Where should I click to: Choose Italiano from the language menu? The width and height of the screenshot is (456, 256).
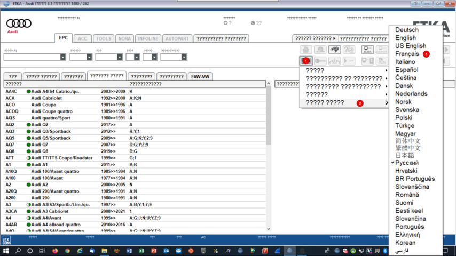click(x=405, y=62)
